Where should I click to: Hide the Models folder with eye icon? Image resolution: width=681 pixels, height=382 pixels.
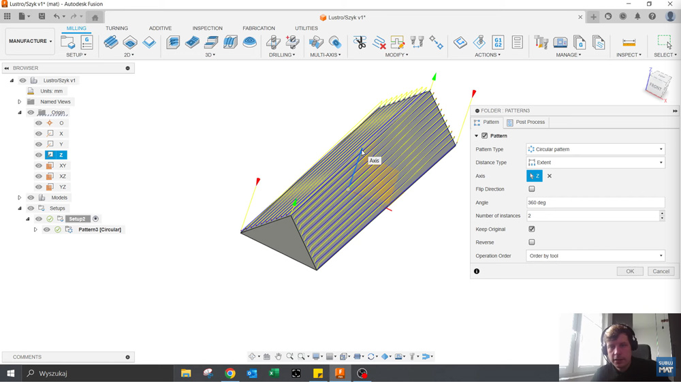click(31, 197)
